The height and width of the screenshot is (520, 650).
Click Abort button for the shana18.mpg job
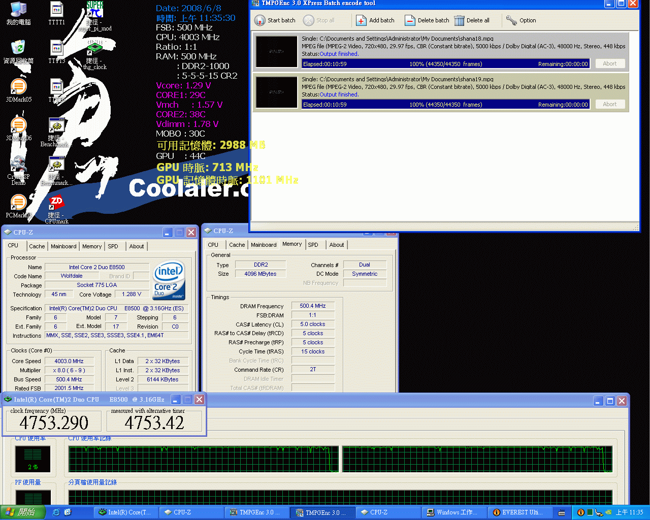coord(609,63)
